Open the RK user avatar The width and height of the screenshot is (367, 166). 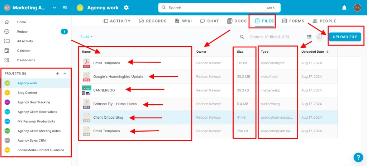(x=357, y=8)
